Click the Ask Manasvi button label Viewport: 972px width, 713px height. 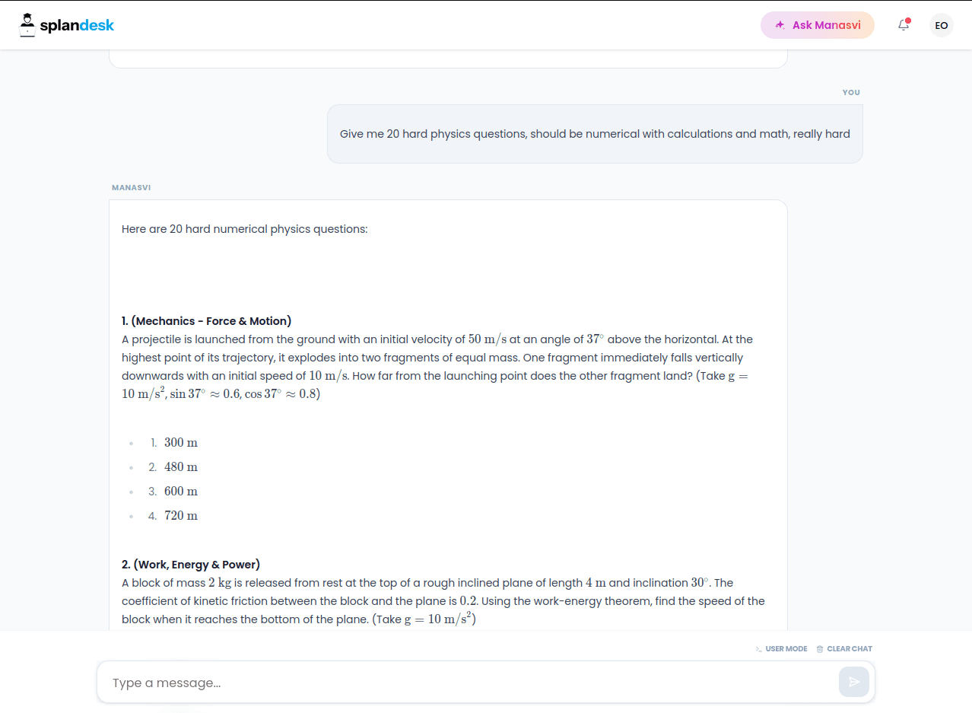[826, 25]
